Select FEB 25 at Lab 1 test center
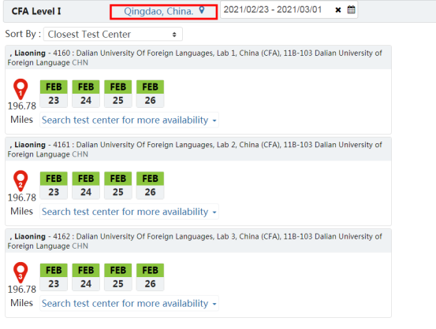 [x=118, y=94]
